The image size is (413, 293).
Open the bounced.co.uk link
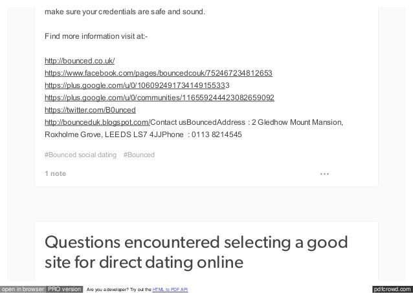coord(80,61)
